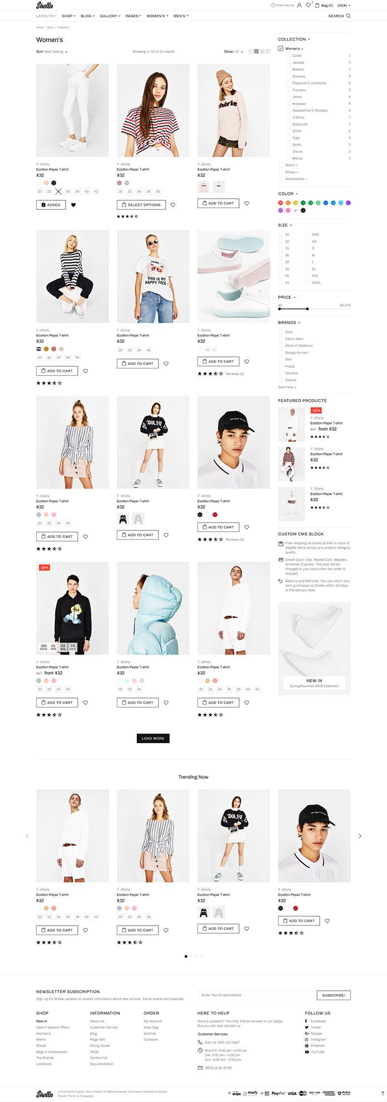Uncheck the Women's collection checkbox
The height and width of the screenshot is (1102, 387).
pos(281,48)
